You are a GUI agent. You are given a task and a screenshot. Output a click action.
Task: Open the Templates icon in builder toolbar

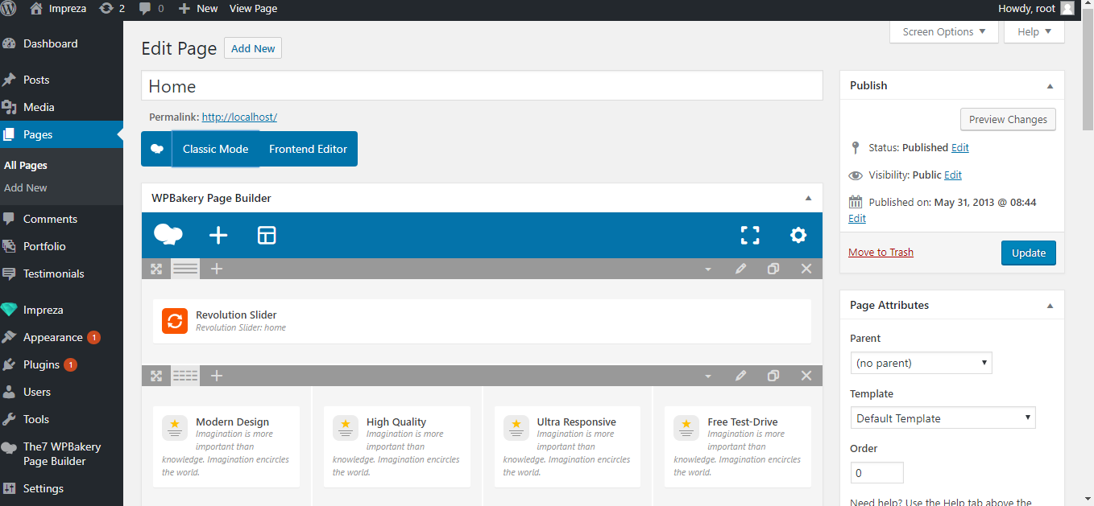coord(267,235)
